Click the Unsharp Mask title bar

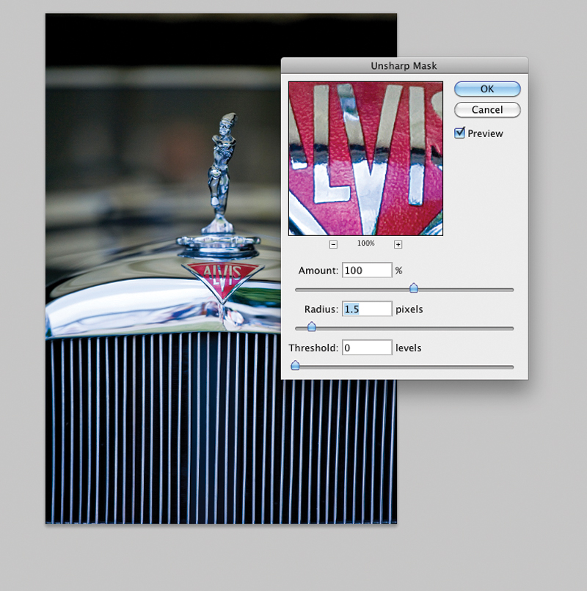[x=404, y=65]
